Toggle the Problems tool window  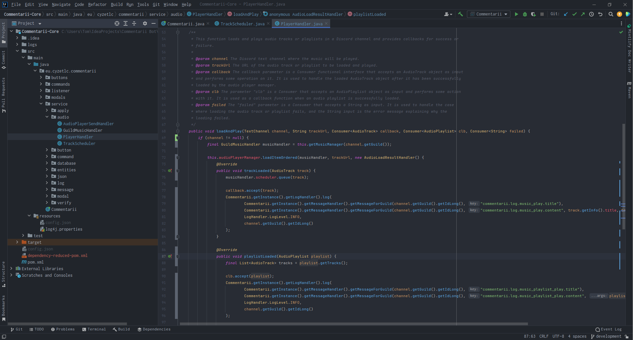[63, 329]
